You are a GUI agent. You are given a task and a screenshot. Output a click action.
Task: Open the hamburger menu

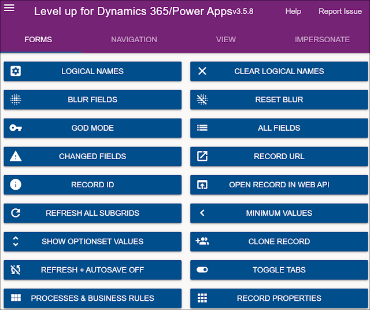tap(9, 8)
